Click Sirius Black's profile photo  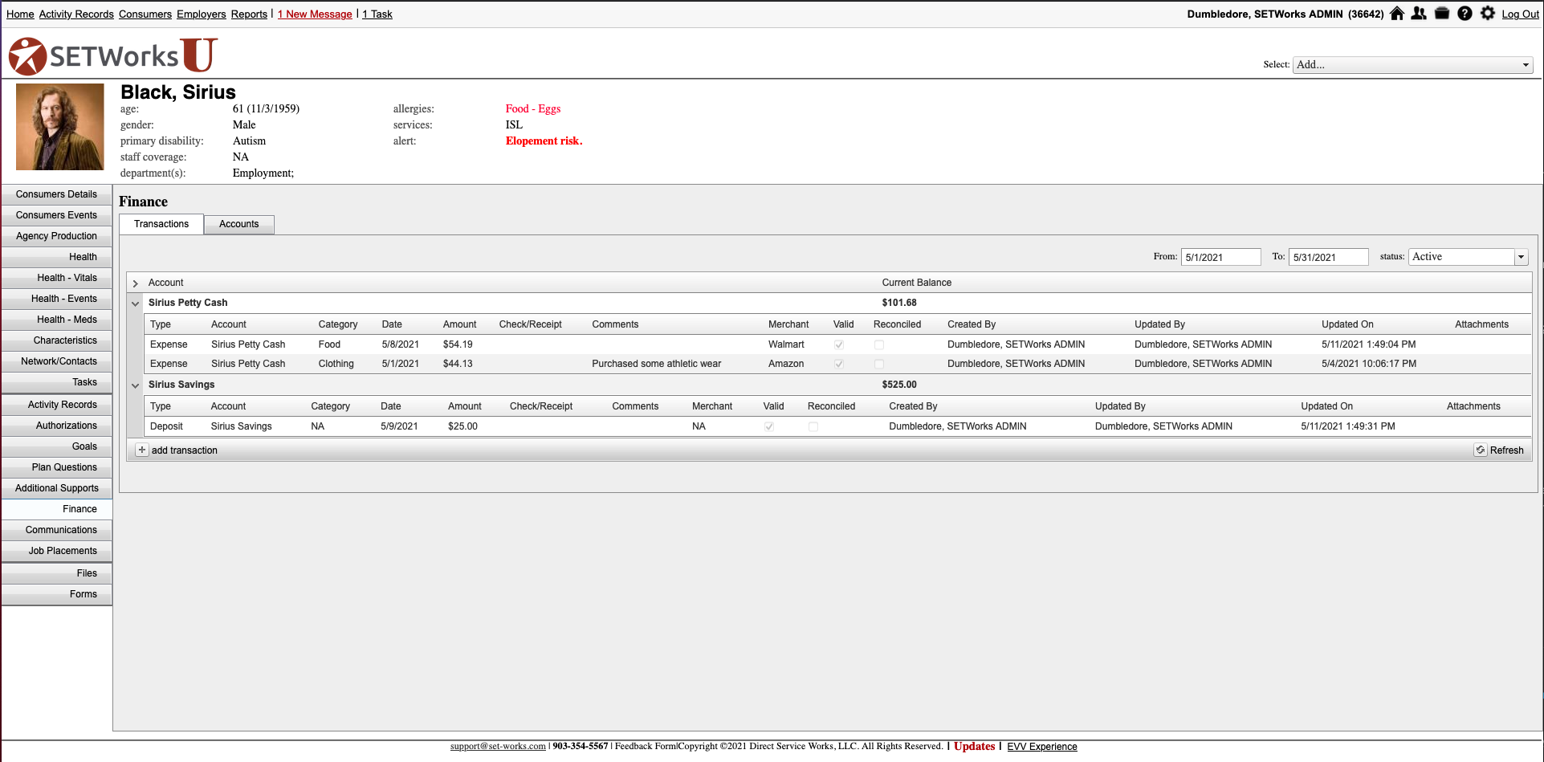60,127
